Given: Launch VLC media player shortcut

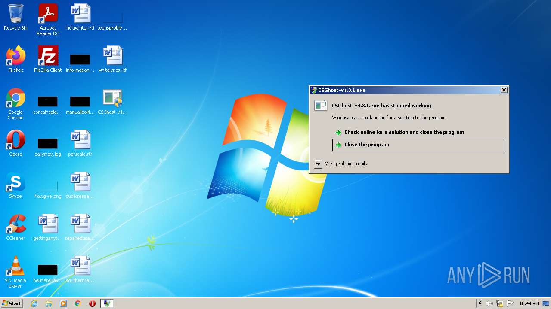Looking at the screenshot, I should coord(15,272).
